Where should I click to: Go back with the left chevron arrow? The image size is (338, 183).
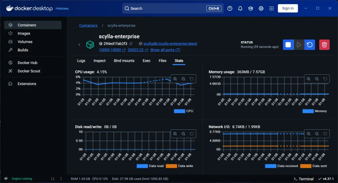79,45
